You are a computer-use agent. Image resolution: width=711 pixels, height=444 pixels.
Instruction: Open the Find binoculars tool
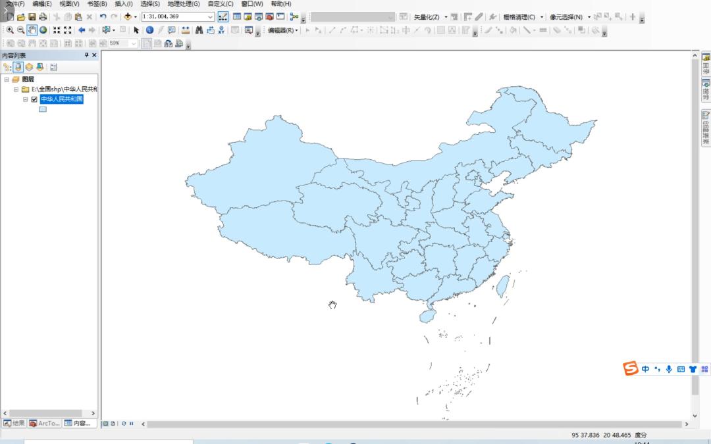pyautogui.click(x=199, y=30)
